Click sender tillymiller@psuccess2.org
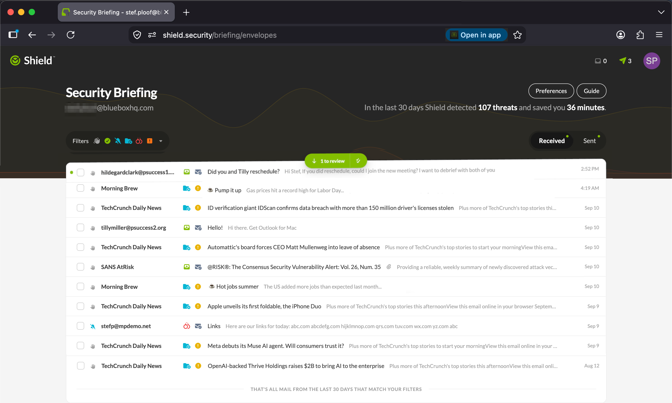672x403 pixels. (x=134, y=228)
